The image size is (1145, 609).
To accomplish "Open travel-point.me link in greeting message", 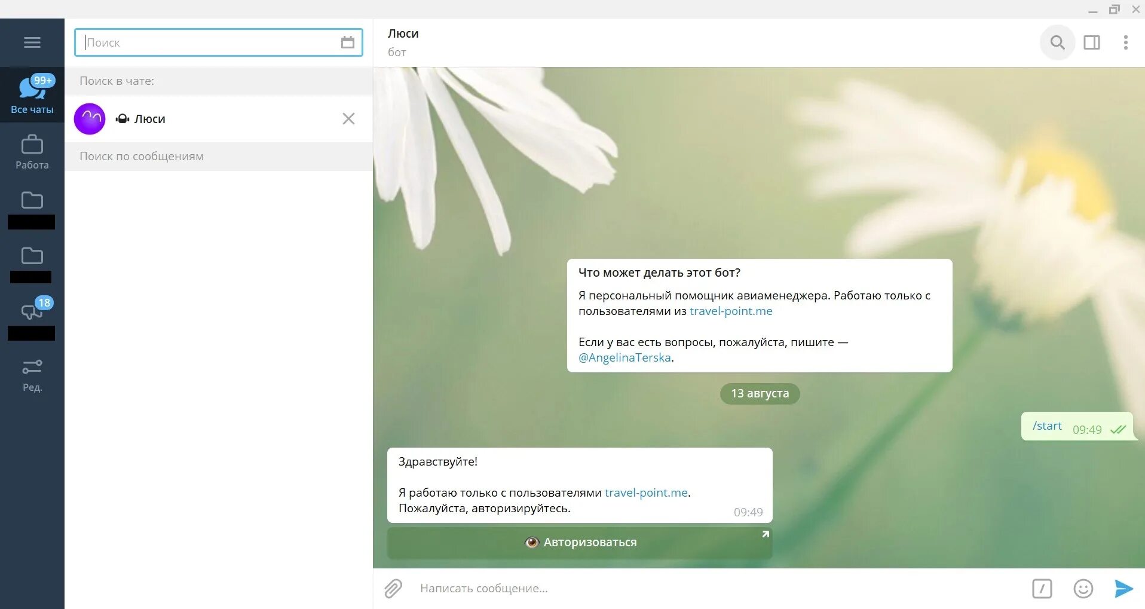I will [646, 492].
